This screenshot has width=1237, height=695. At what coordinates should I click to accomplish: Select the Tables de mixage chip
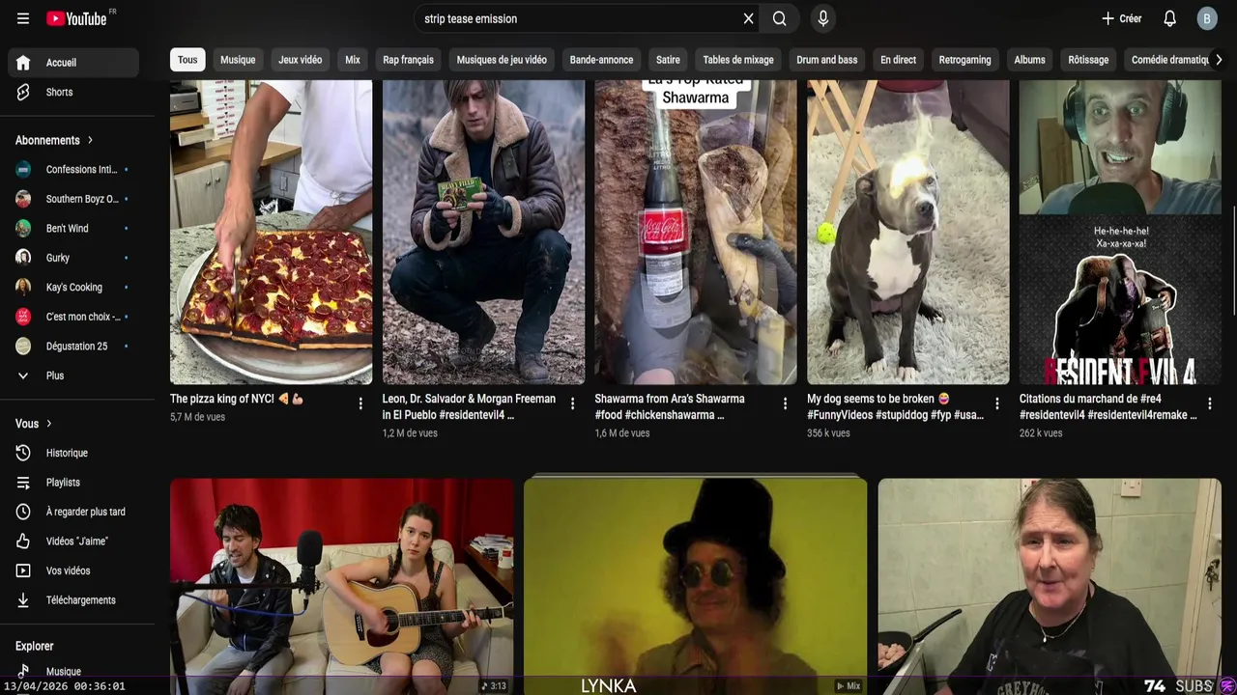click(x=738, y=60)
